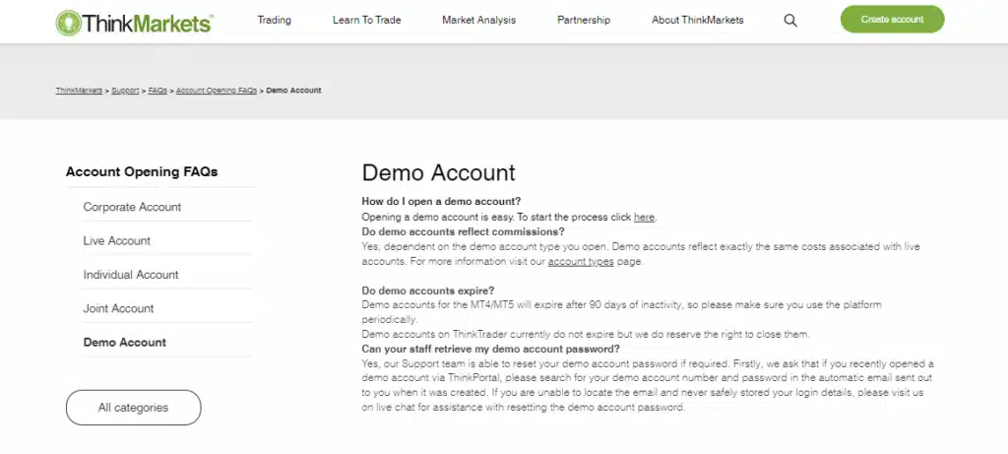Image resolution: width=1008 pixels, height=454 pixels.
Task: Click the ThinkMarkets logo
Action: click(134, 23)
